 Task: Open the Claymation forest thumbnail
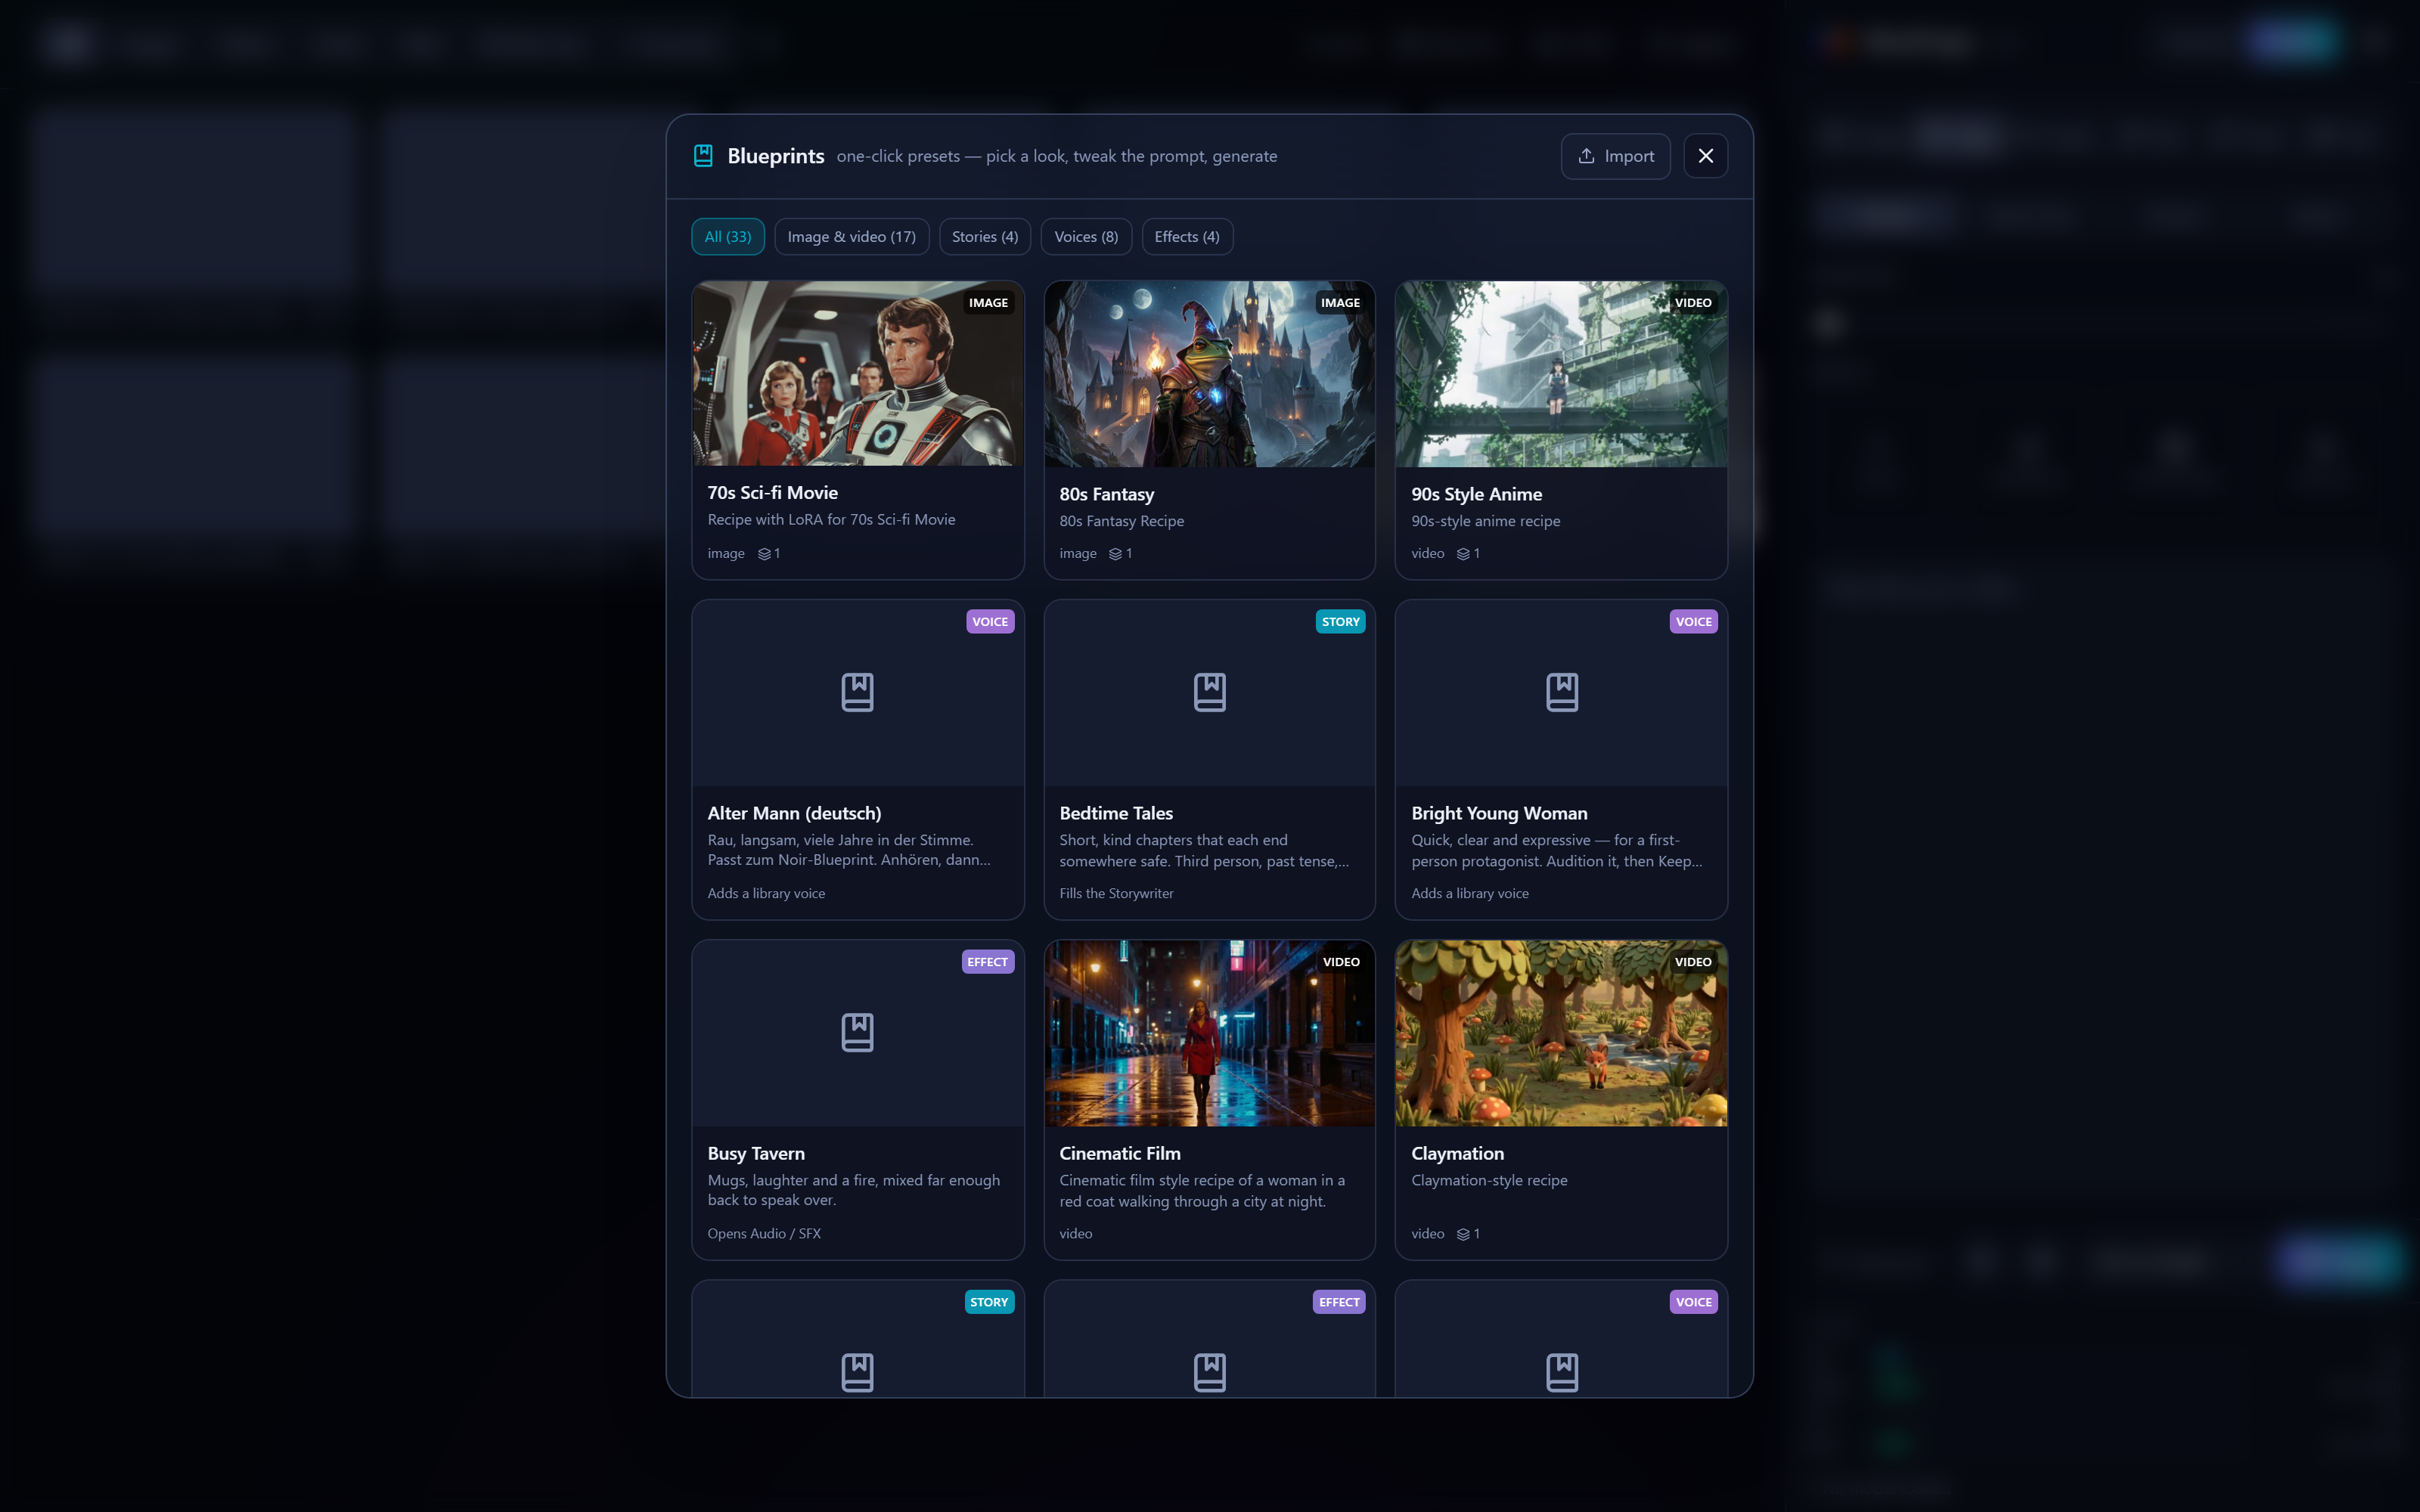click(x=1561, y=1033)
